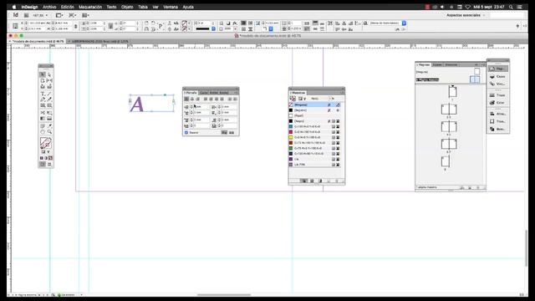Open Vínculos panel from dock
The image size is (535, 301).
tap(498, 84)
